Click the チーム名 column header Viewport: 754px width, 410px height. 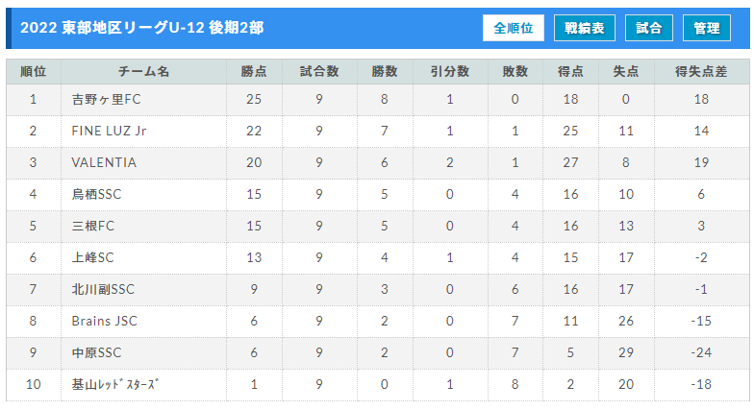point(144,72)
